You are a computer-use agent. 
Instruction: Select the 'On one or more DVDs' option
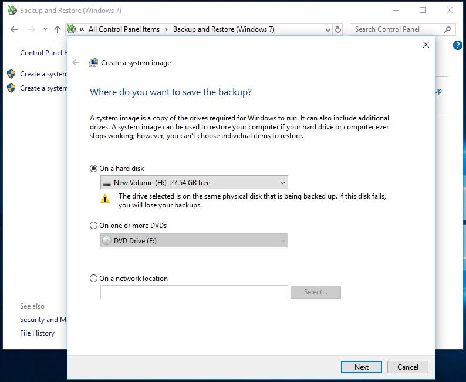point(94,226)
